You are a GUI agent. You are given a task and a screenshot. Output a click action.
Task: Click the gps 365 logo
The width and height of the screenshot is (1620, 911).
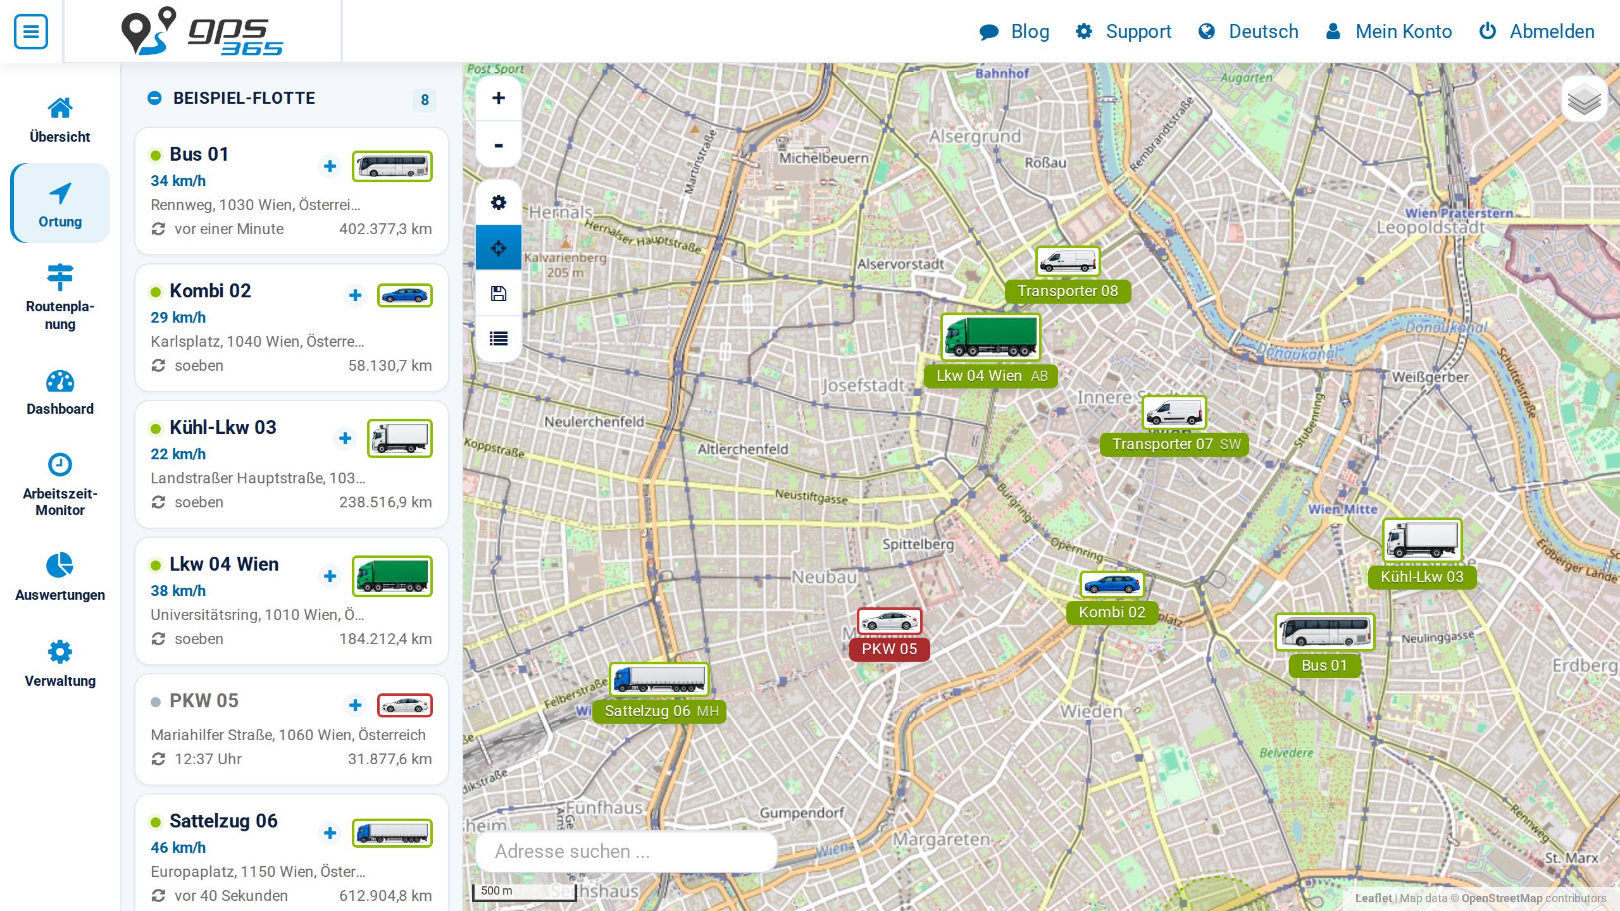coord(202,31)
